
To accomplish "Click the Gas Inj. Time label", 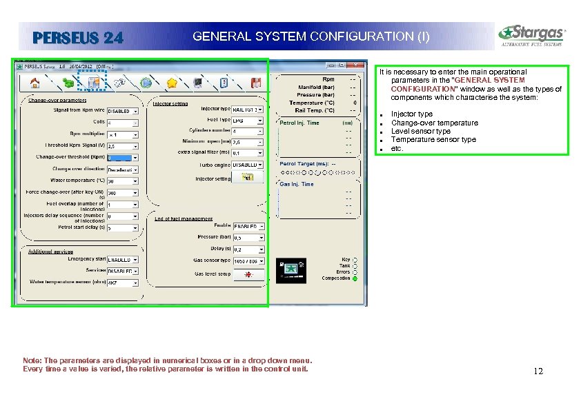I will tap(297, 184).
